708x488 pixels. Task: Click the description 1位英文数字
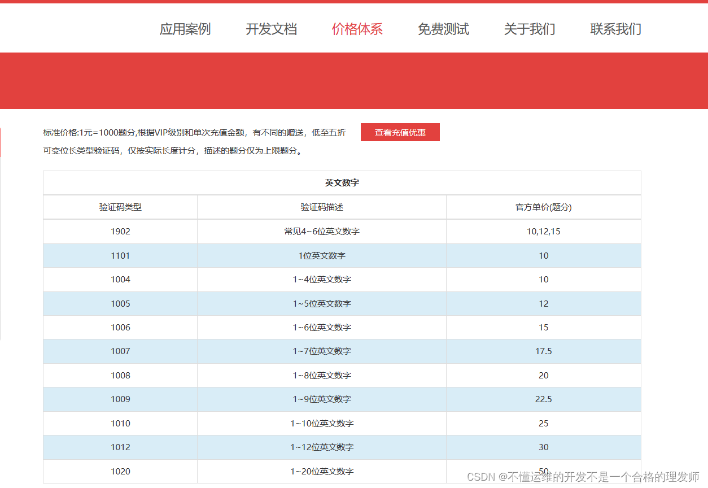coord(322,256)
